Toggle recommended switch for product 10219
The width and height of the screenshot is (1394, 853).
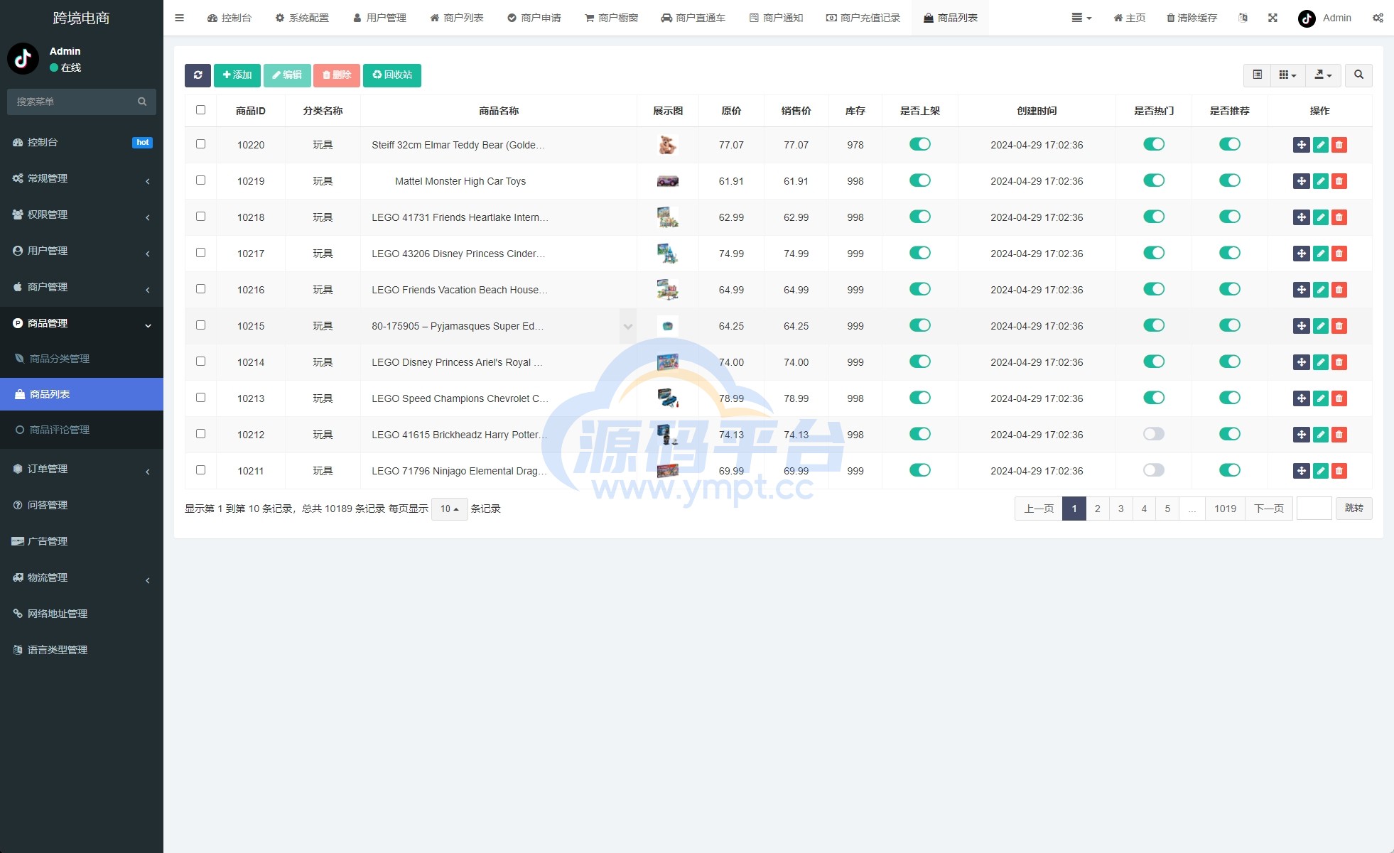click(x=1230, y=180)
